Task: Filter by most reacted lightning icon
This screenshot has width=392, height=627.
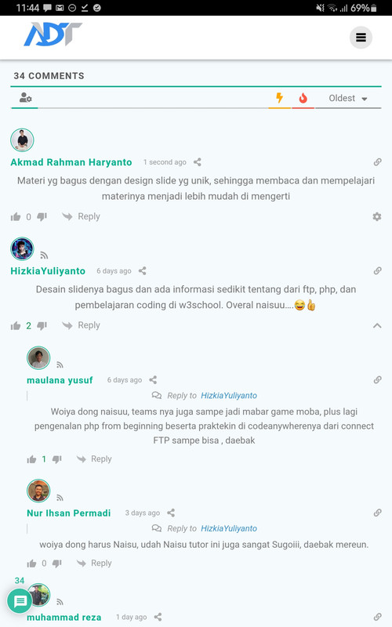Action: 280,97
